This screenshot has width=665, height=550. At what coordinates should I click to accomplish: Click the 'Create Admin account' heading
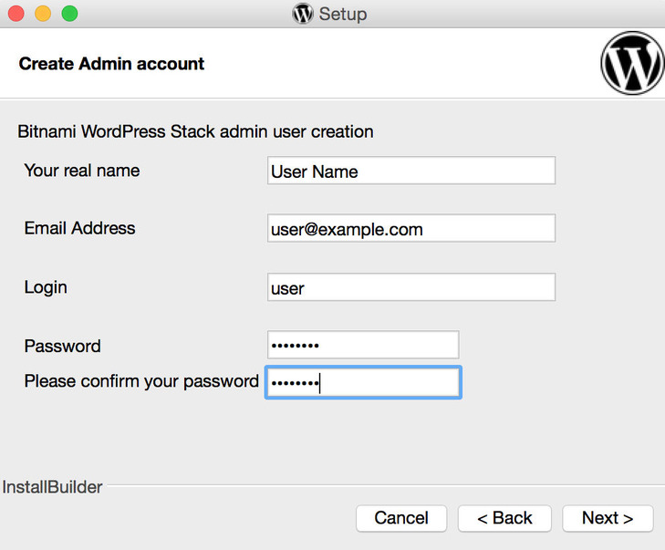coord(111,64)
